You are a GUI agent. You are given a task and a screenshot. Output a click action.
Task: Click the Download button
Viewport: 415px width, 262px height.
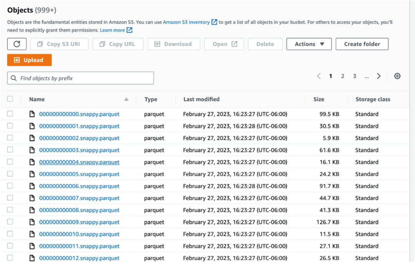pos(174,44)
